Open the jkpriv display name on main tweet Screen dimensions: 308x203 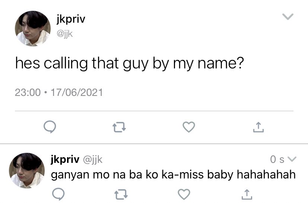click(x=71, y=19)
